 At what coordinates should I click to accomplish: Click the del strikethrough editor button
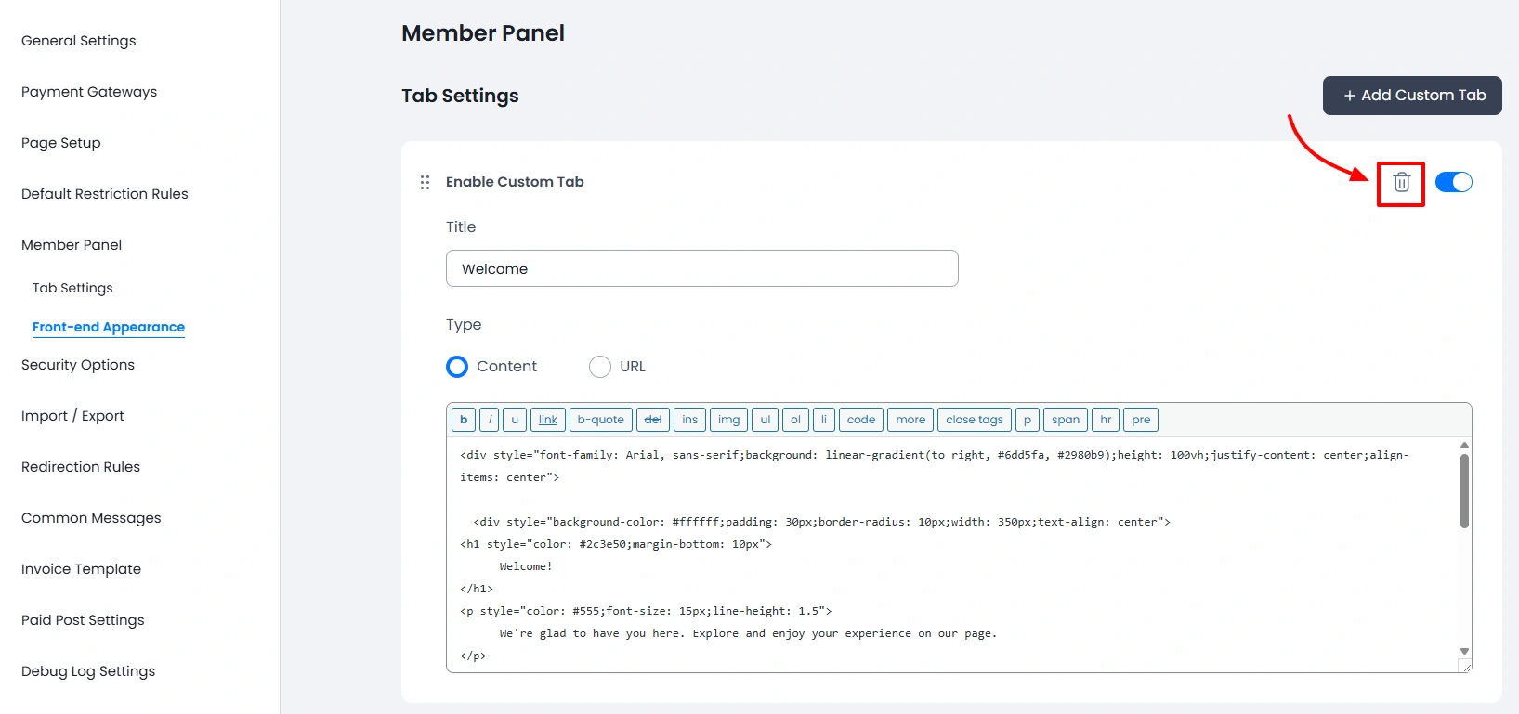pos(653,420)
